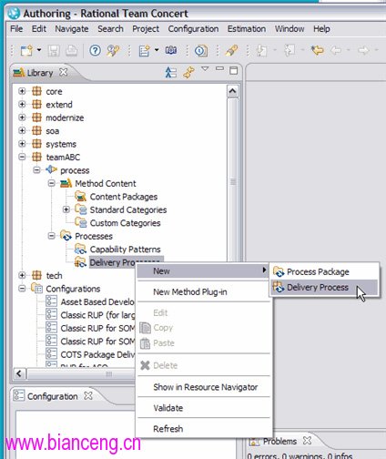Collapse the teamABC plug-in node
The width and height of the screenshot is (386, 459).
[22, 157]
